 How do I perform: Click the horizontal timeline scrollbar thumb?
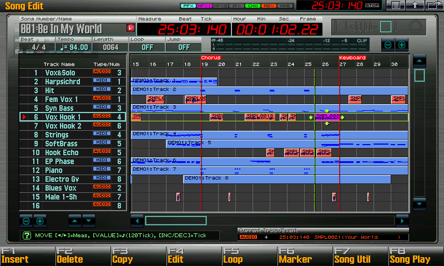pos(176,221)
